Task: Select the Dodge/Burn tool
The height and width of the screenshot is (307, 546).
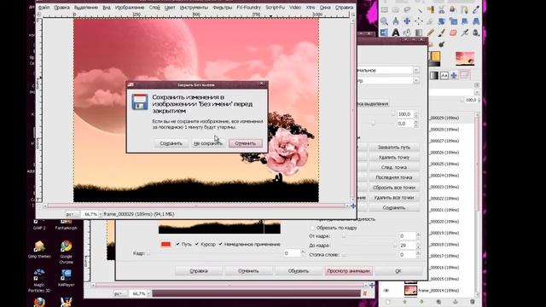Action: click(442, 44)
